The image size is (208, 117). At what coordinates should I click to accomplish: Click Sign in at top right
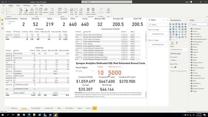187,2
